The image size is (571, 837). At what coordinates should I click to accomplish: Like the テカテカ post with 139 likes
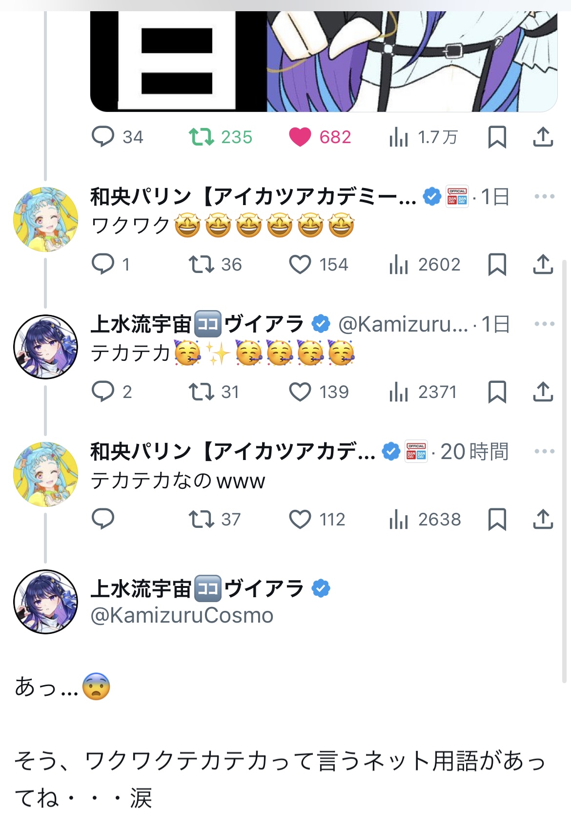(300, 392)
